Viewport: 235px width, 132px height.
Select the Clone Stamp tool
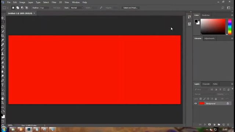(3, 54)
